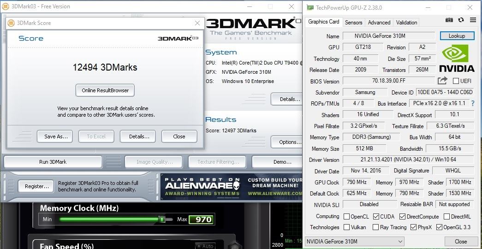This screenshot has width=482, height=249.
Task: Click the 3DMark Score dialog title icon
Action: pyautogui.click(x=11, y=23)
